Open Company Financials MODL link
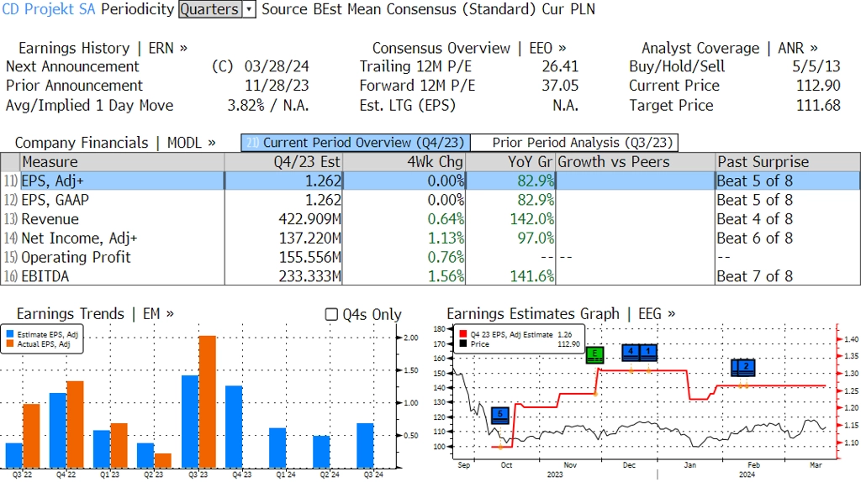This screenshot has height=482, width=861. point(114,143)
